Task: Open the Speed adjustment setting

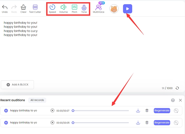Action: (52, 7)
